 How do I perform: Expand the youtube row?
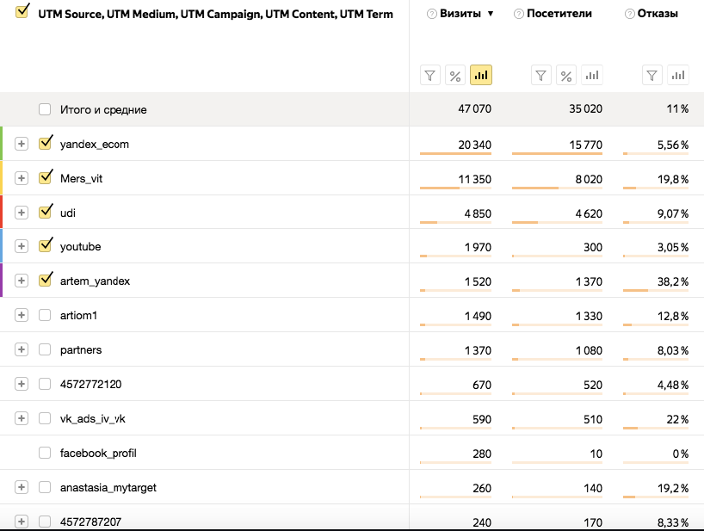(22, 246)
